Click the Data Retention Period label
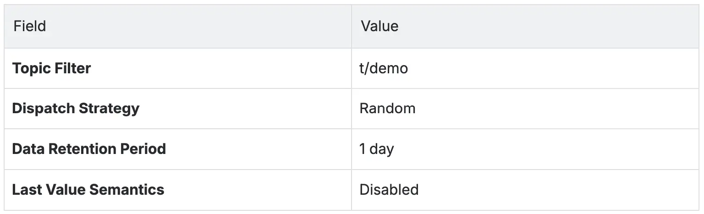704x214 pixels. 89,149
